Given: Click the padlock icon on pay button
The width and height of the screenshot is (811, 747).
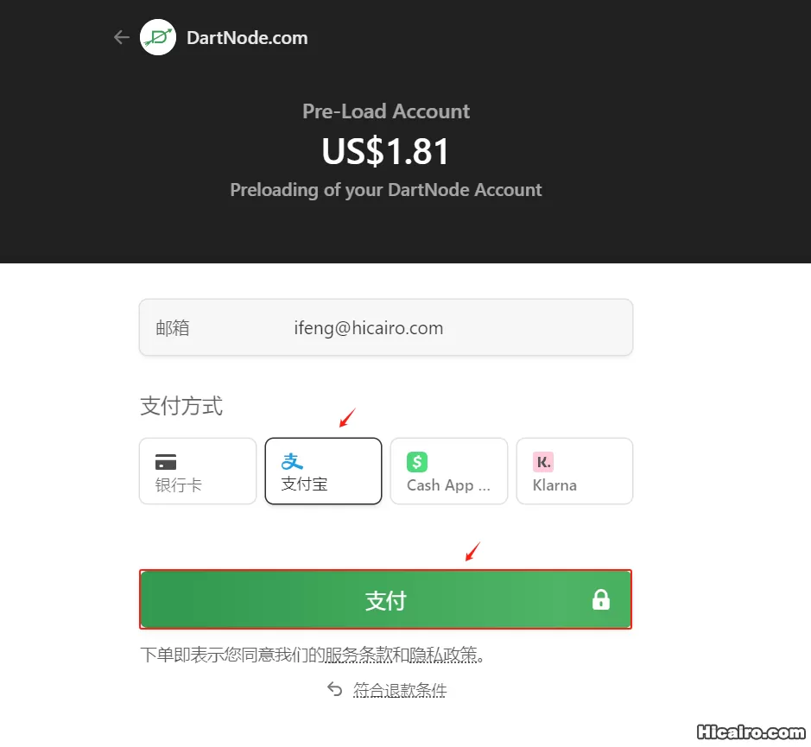Looking at the screenshot, I should (x=600, y=599).
